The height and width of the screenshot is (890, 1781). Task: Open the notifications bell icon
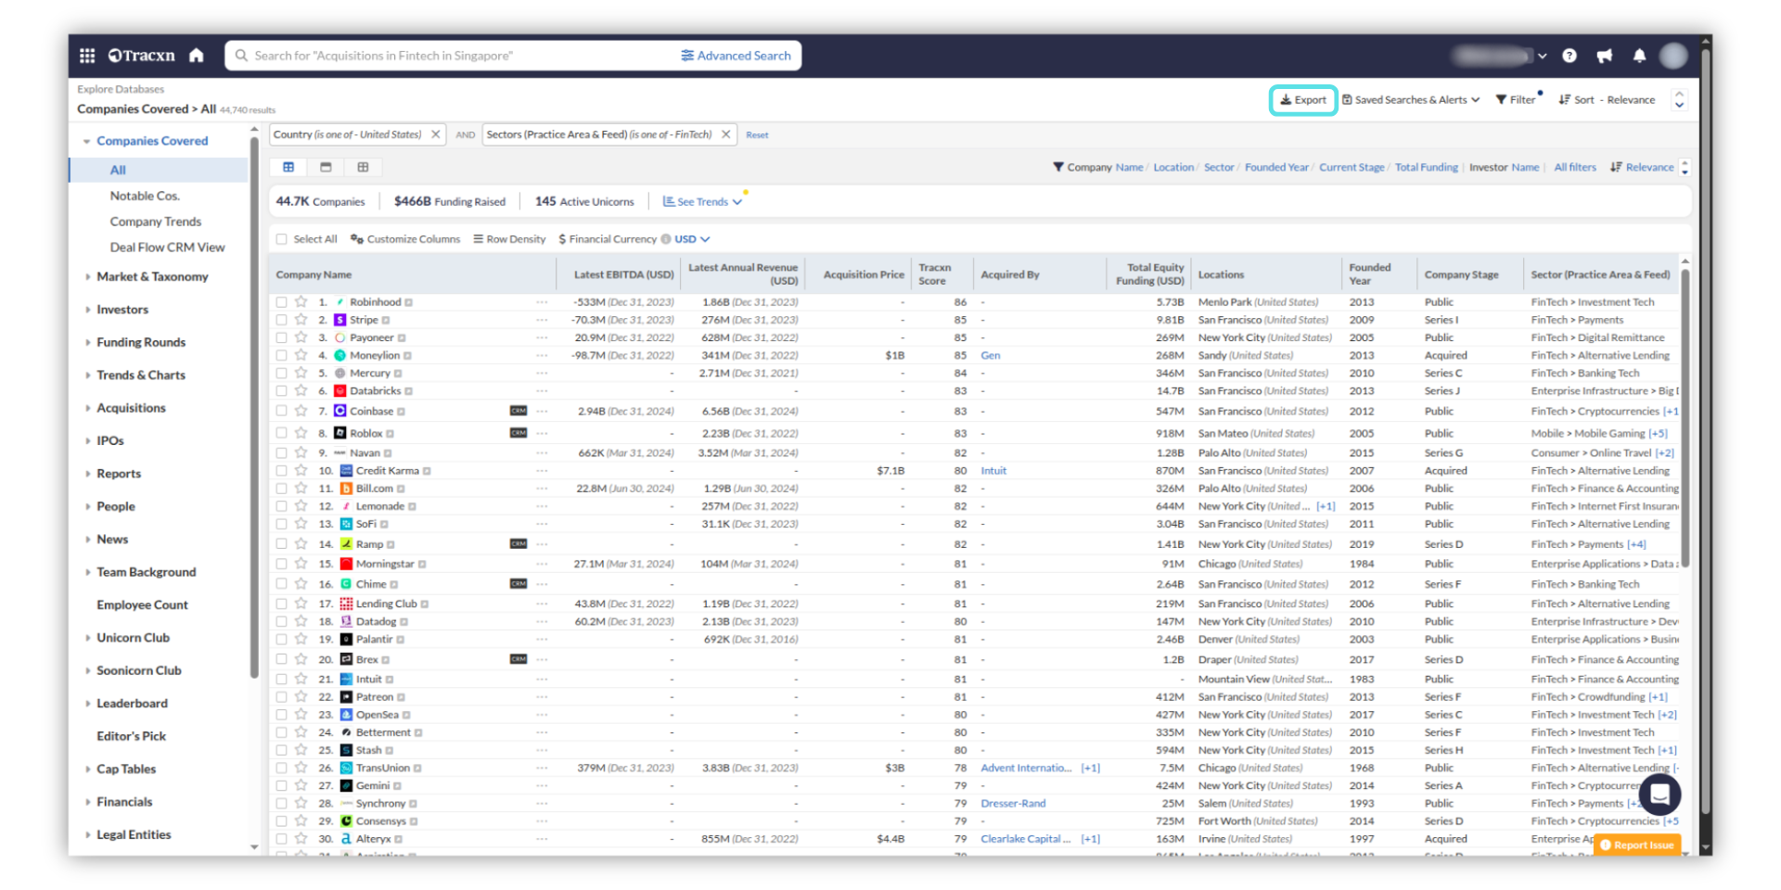1640,56
